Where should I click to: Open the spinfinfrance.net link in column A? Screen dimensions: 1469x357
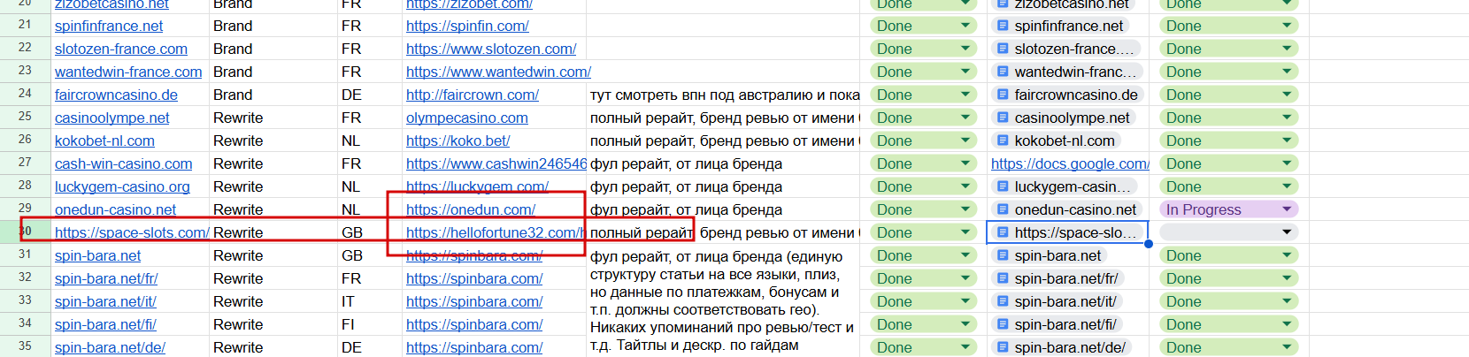point(109,26)
